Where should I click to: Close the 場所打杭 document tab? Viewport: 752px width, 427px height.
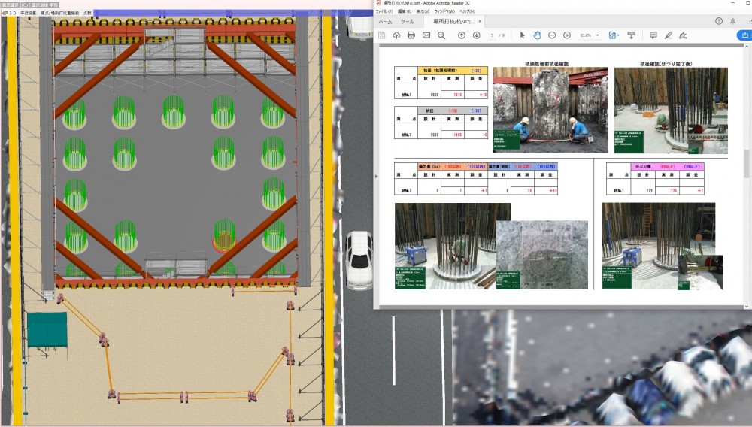pos(480,22)
